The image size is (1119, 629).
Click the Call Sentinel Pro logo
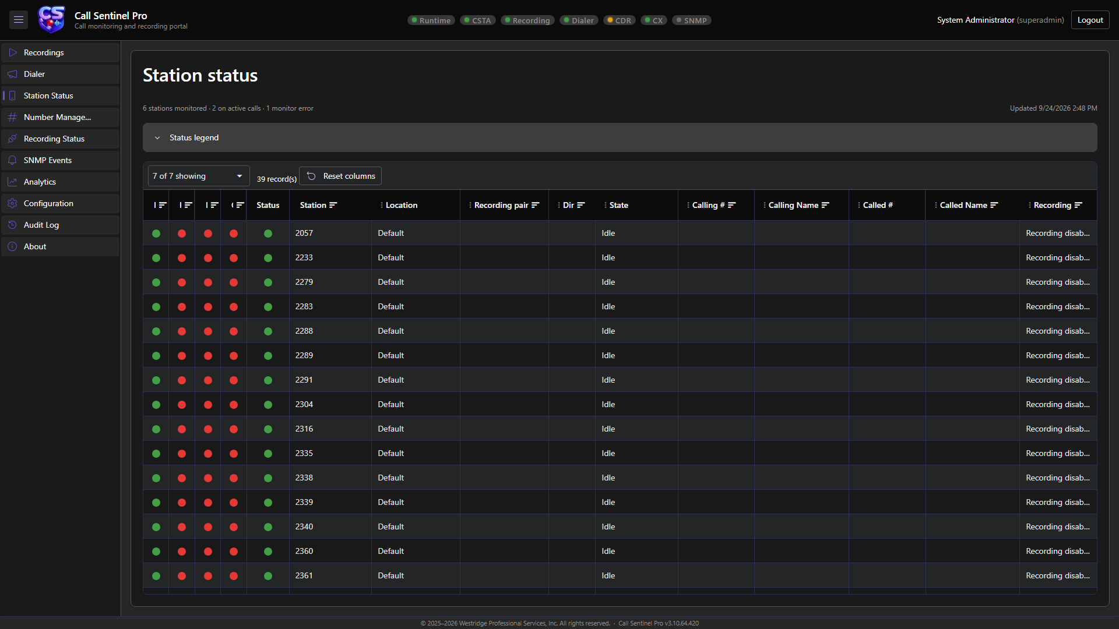coord(52,20)
